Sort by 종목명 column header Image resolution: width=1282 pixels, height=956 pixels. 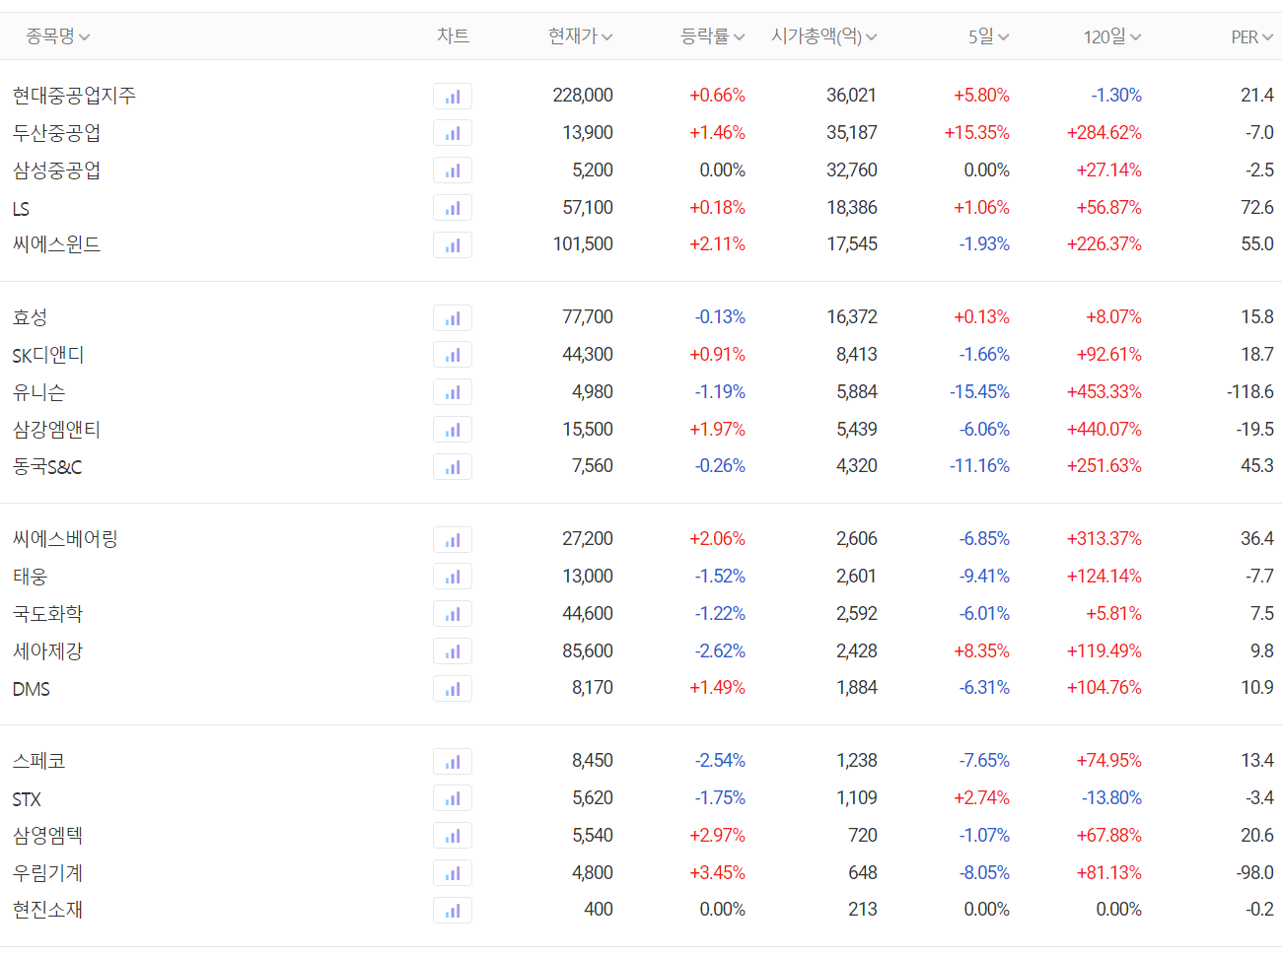click(57, 36)
